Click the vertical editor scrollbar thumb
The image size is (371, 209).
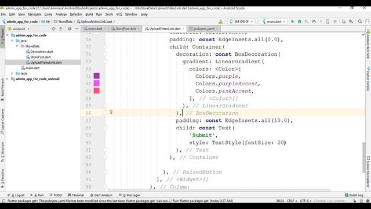click(x=363, y=157)
